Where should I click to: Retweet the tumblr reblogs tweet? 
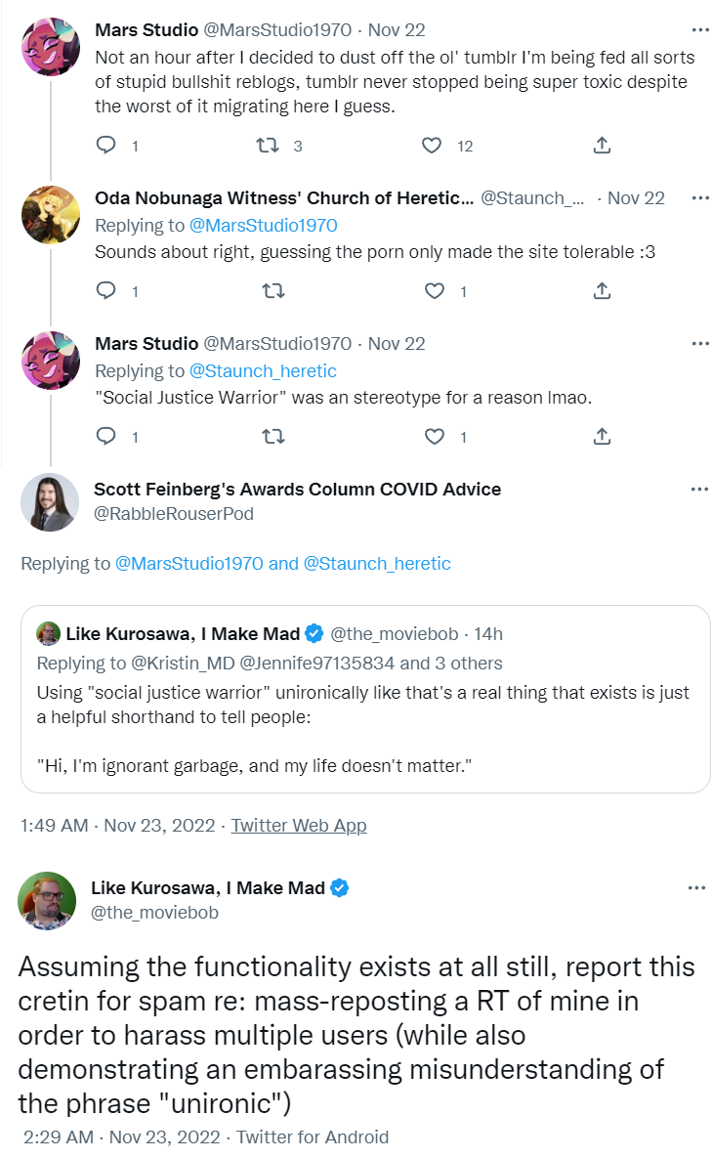267,146
